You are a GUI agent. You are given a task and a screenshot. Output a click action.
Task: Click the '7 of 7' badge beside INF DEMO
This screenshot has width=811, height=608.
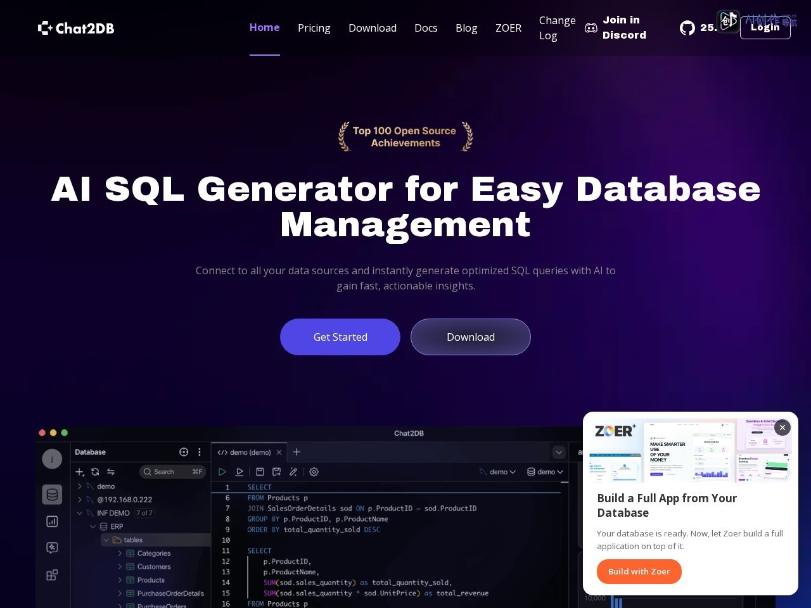144,513
